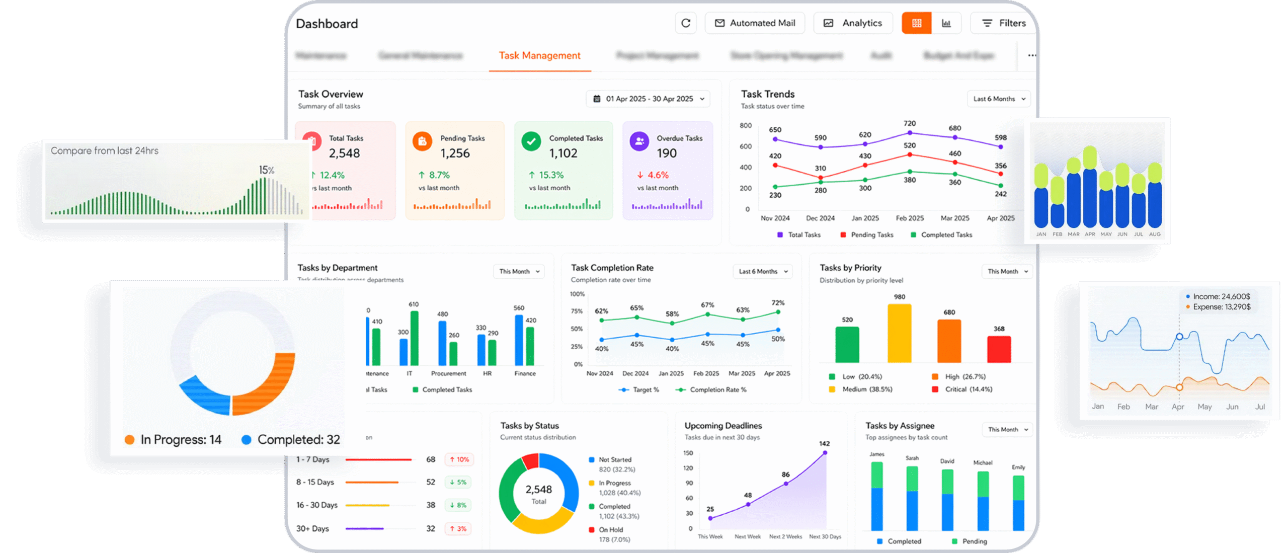Click the On Hold legend entry
The width and height of the screenshot is (1288, 553).
pyautogui.click(x=609, y=534)
